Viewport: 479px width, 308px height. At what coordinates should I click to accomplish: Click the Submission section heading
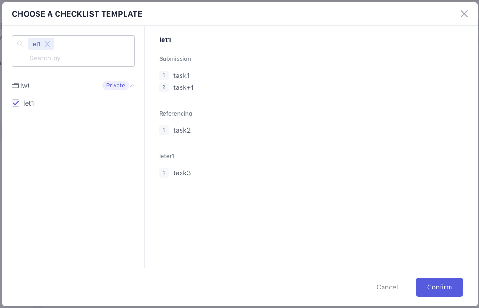pos(175,59)
